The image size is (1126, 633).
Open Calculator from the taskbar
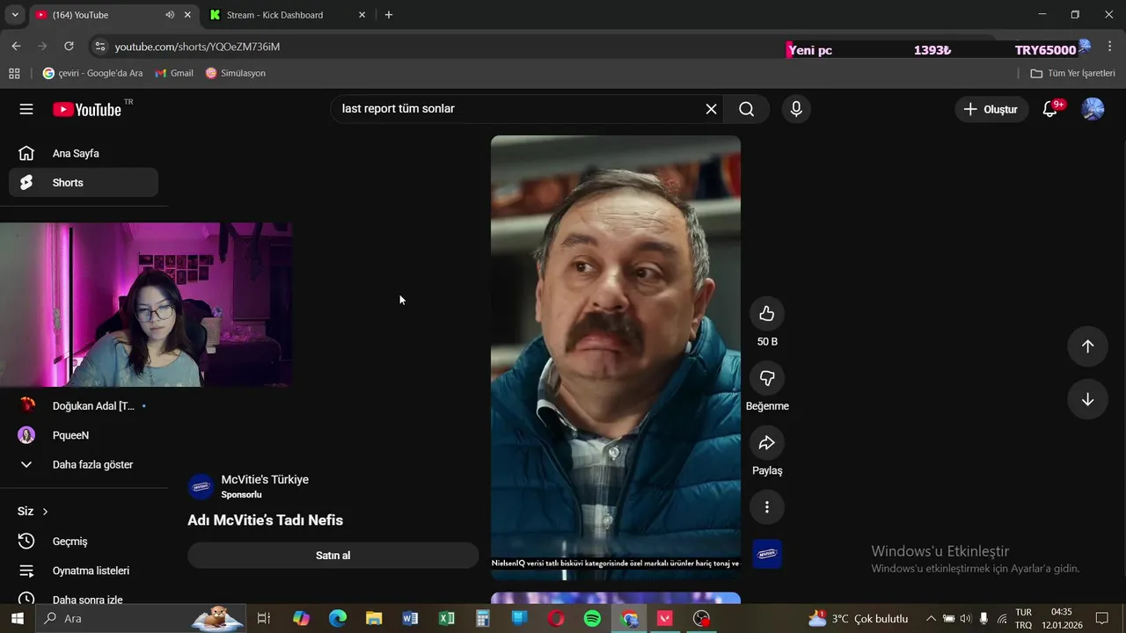[x=483, y=619]
